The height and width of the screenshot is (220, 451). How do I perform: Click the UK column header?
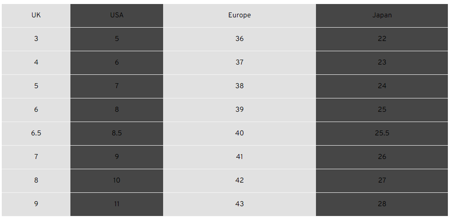click(x=36, y=15)
